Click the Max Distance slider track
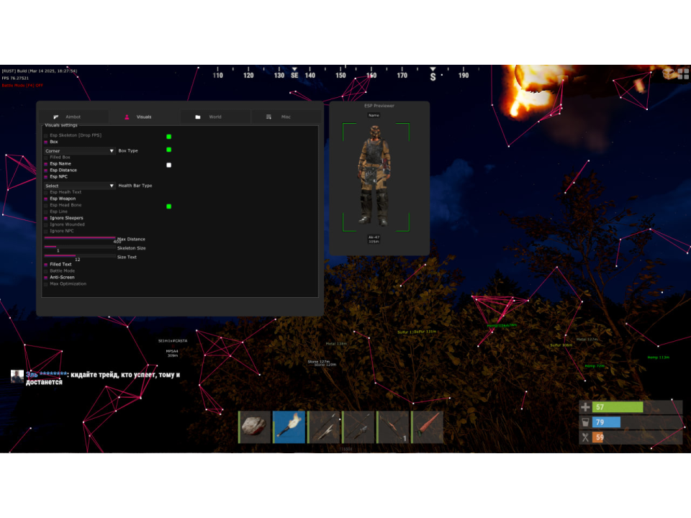The height and width of the screenshot is (518, 691). pyautogui.click(x=80, y=238)
